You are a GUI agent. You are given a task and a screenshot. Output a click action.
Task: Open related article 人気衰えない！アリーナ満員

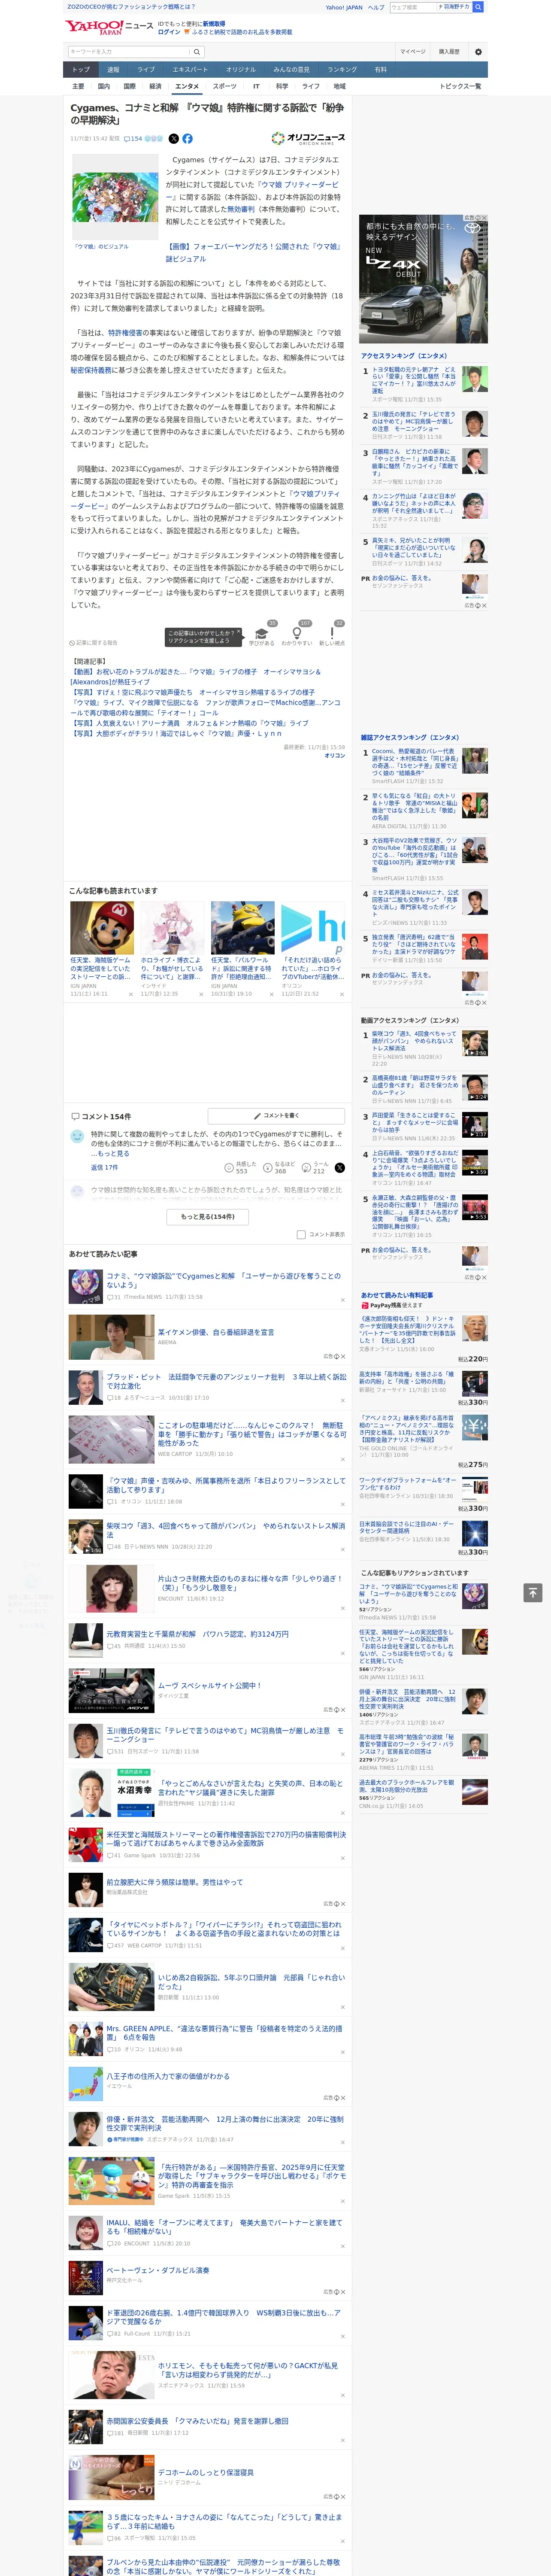[189, 722]
